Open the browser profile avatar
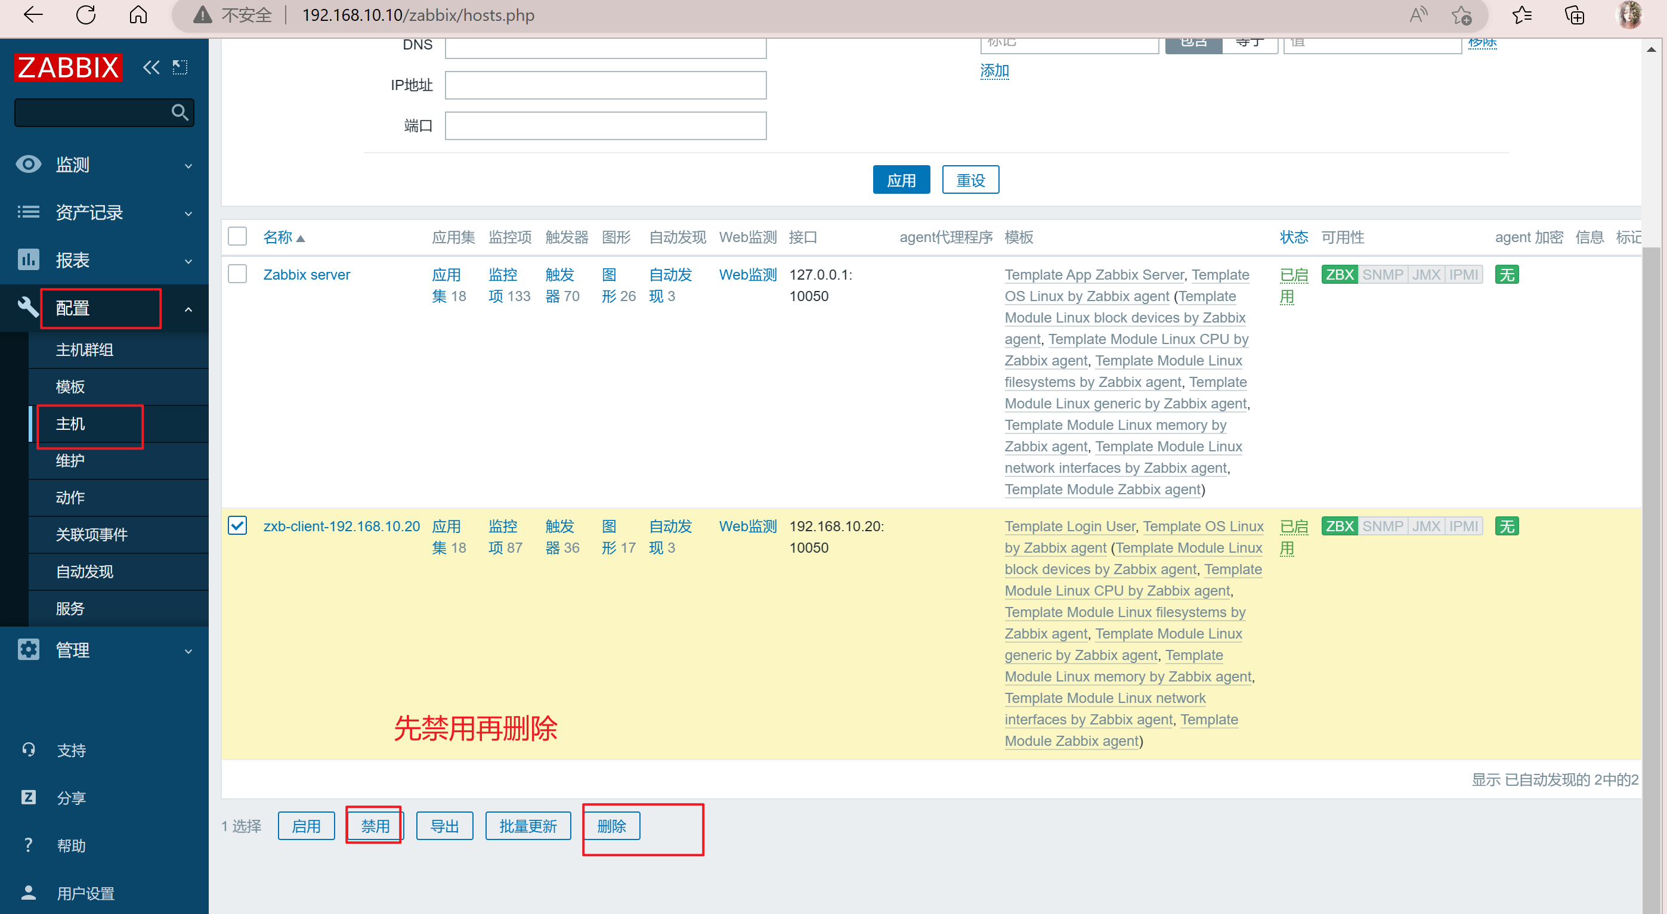Screen dimensions: 1667x914 tap(1628, 15)
